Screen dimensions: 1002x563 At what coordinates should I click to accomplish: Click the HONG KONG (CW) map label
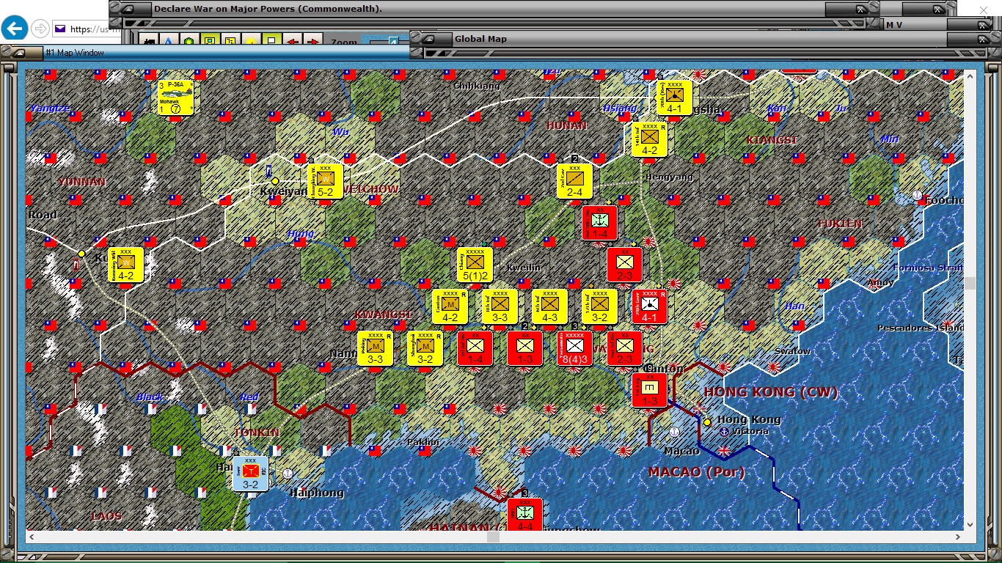771,392
